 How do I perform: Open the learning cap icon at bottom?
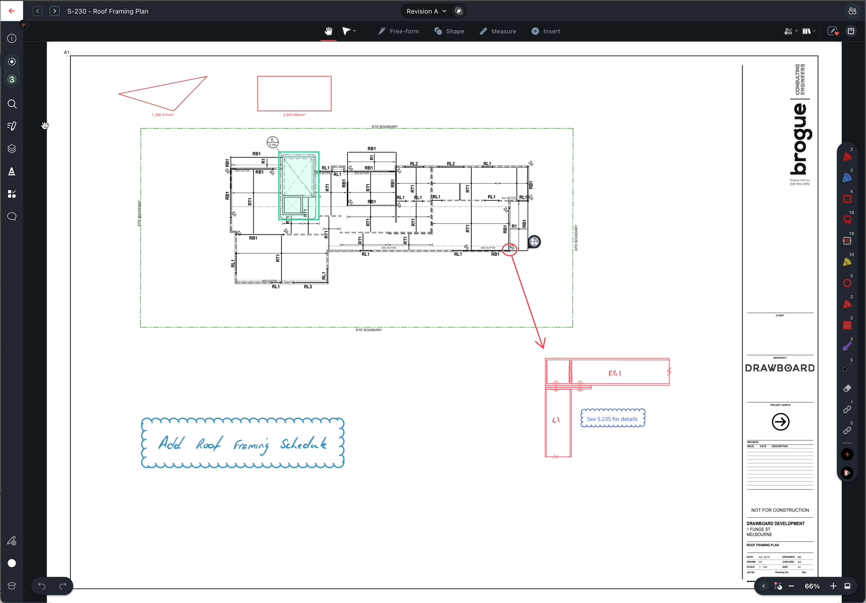click(x=12, y=585)
